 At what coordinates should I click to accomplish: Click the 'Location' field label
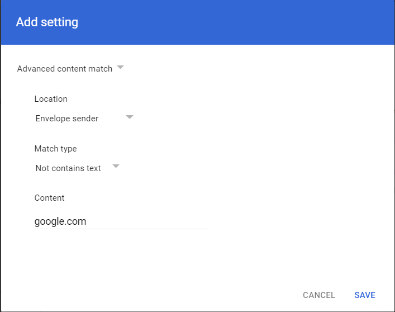tap(51, 99)
